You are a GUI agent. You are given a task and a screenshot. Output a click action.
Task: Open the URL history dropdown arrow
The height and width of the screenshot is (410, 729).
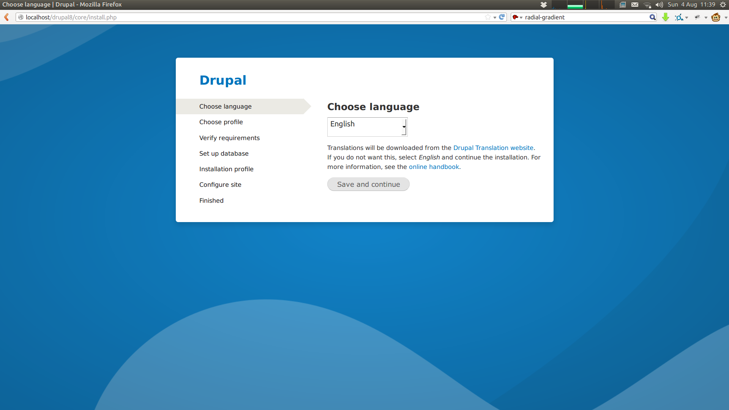click(495, 17)
